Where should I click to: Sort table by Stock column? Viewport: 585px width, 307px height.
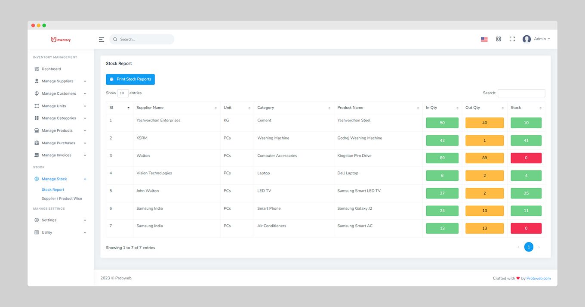coord(526,108)
